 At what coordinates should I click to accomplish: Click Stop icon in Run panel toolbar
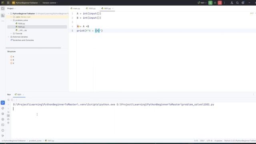(x=12, y=100)
